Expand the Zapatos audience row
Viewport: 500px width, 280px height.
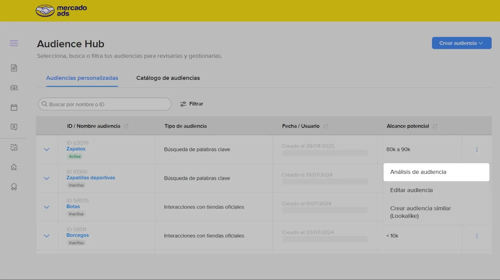pos(47,150)
